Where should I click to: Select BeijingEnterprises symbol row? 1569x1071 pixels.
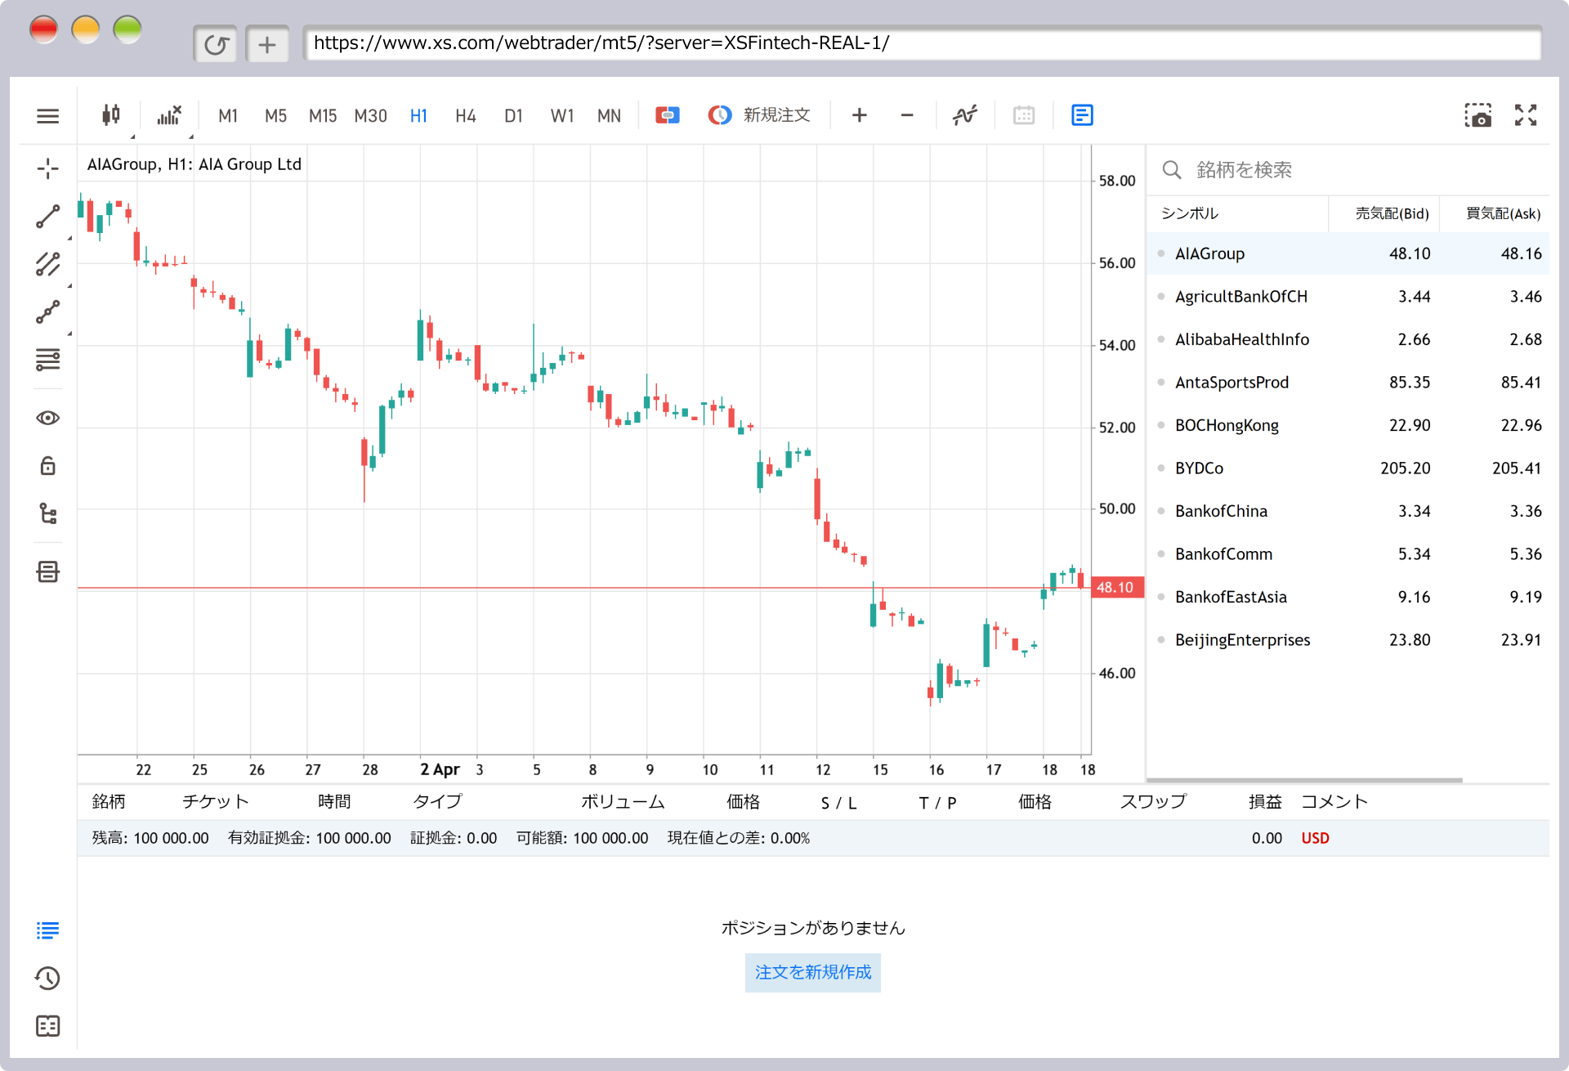pyautogui.click(x=1348, y=640)
